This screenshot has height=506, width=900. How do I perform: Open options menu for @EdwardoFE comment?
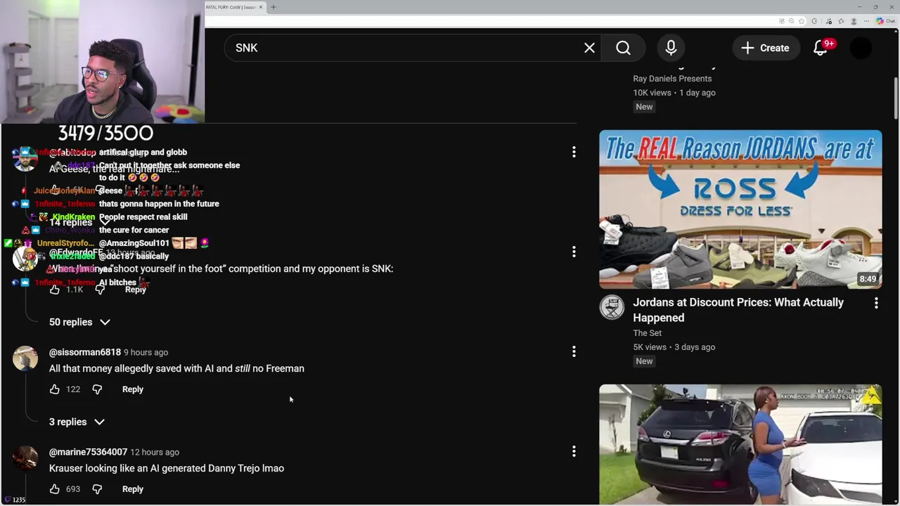(574, 252)
